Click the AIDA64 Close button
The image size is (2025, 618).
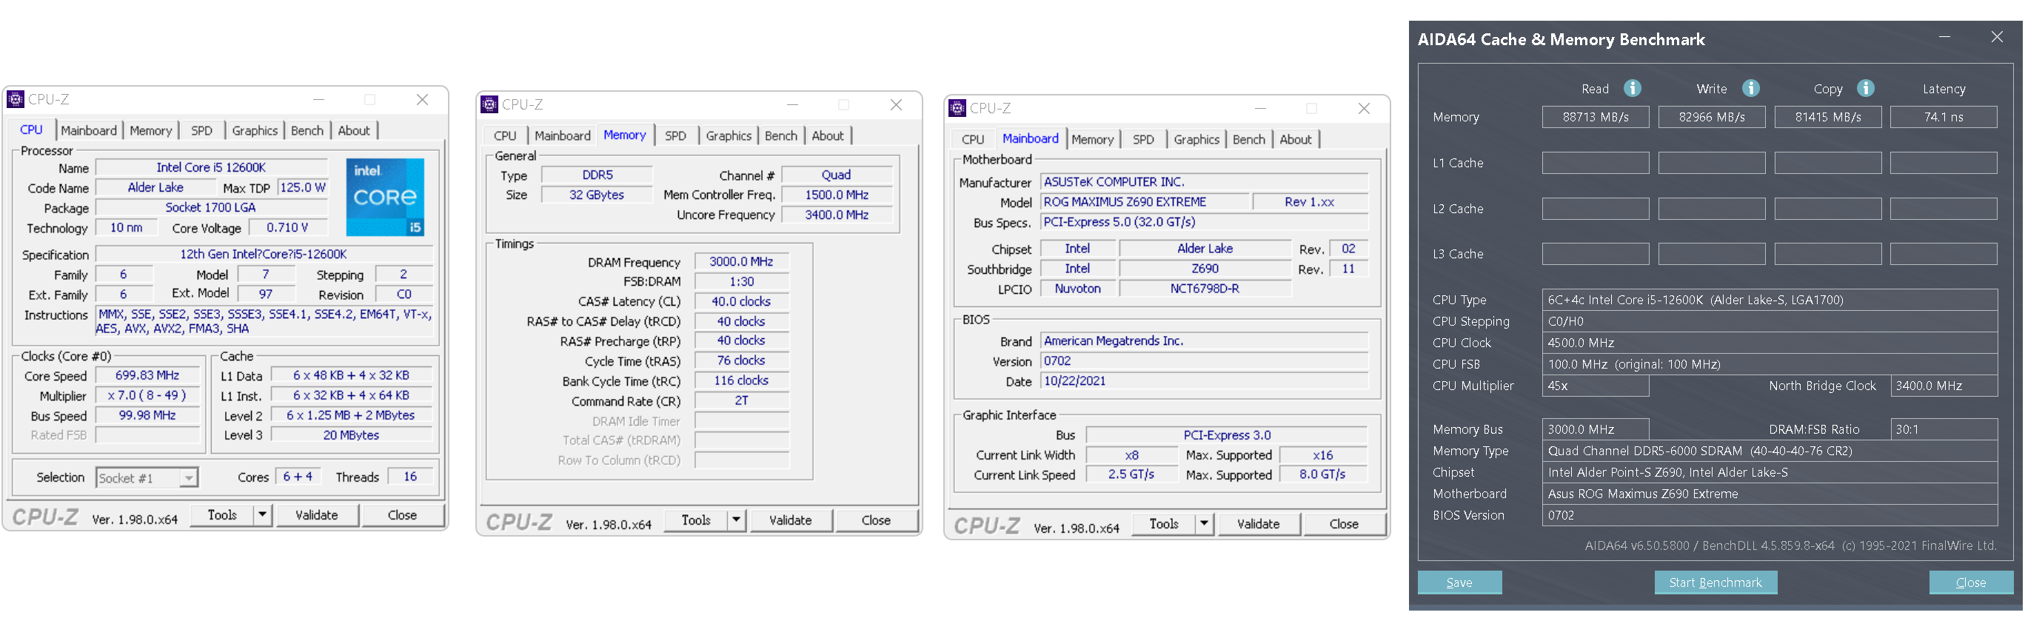[1971, 582]
